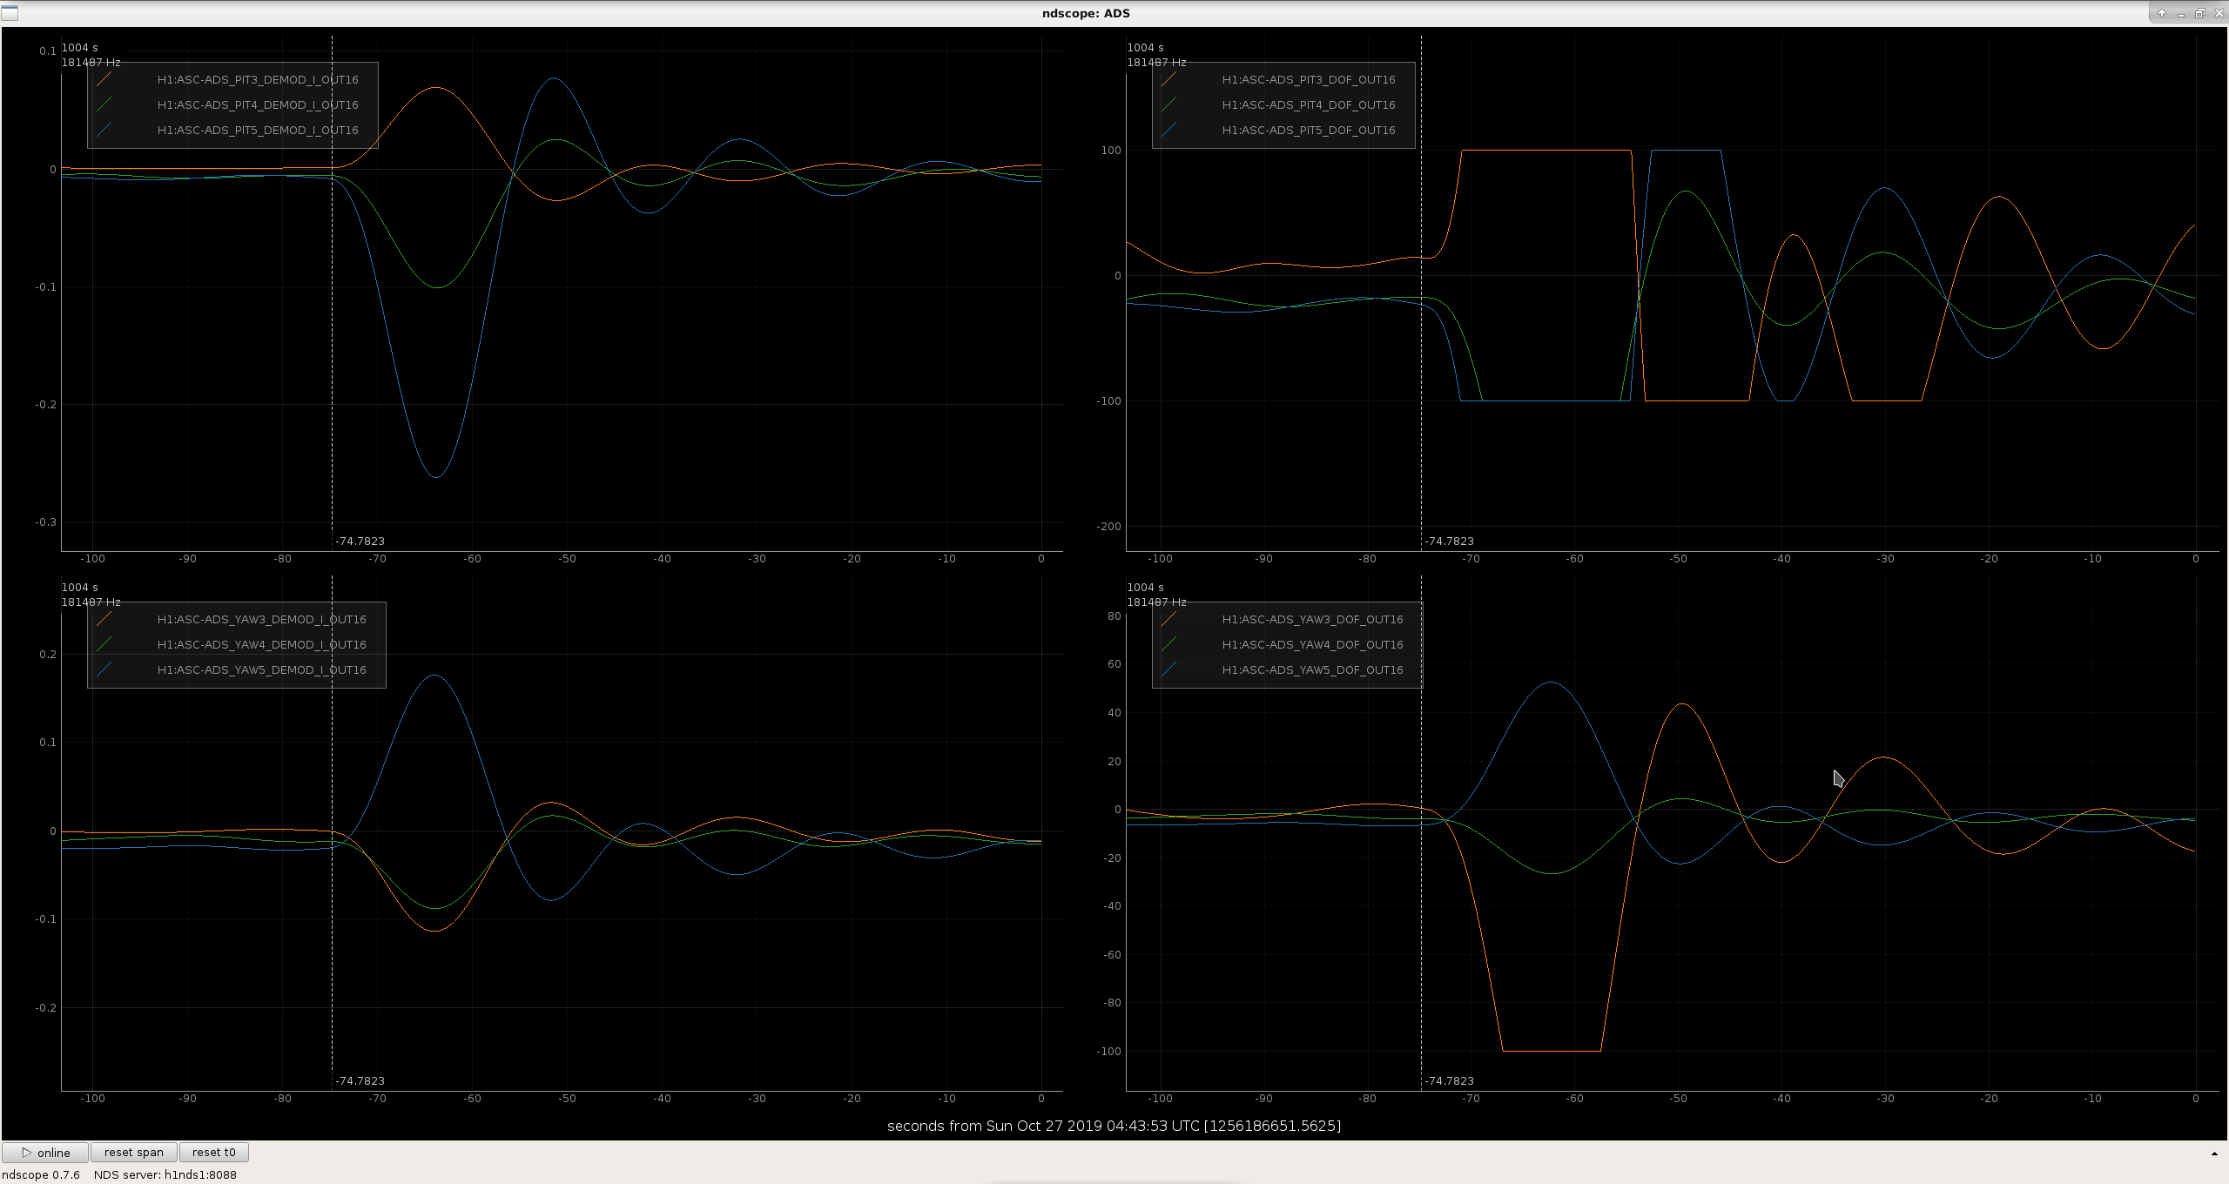Click the reset t0 button

(x=214, y=1152)
